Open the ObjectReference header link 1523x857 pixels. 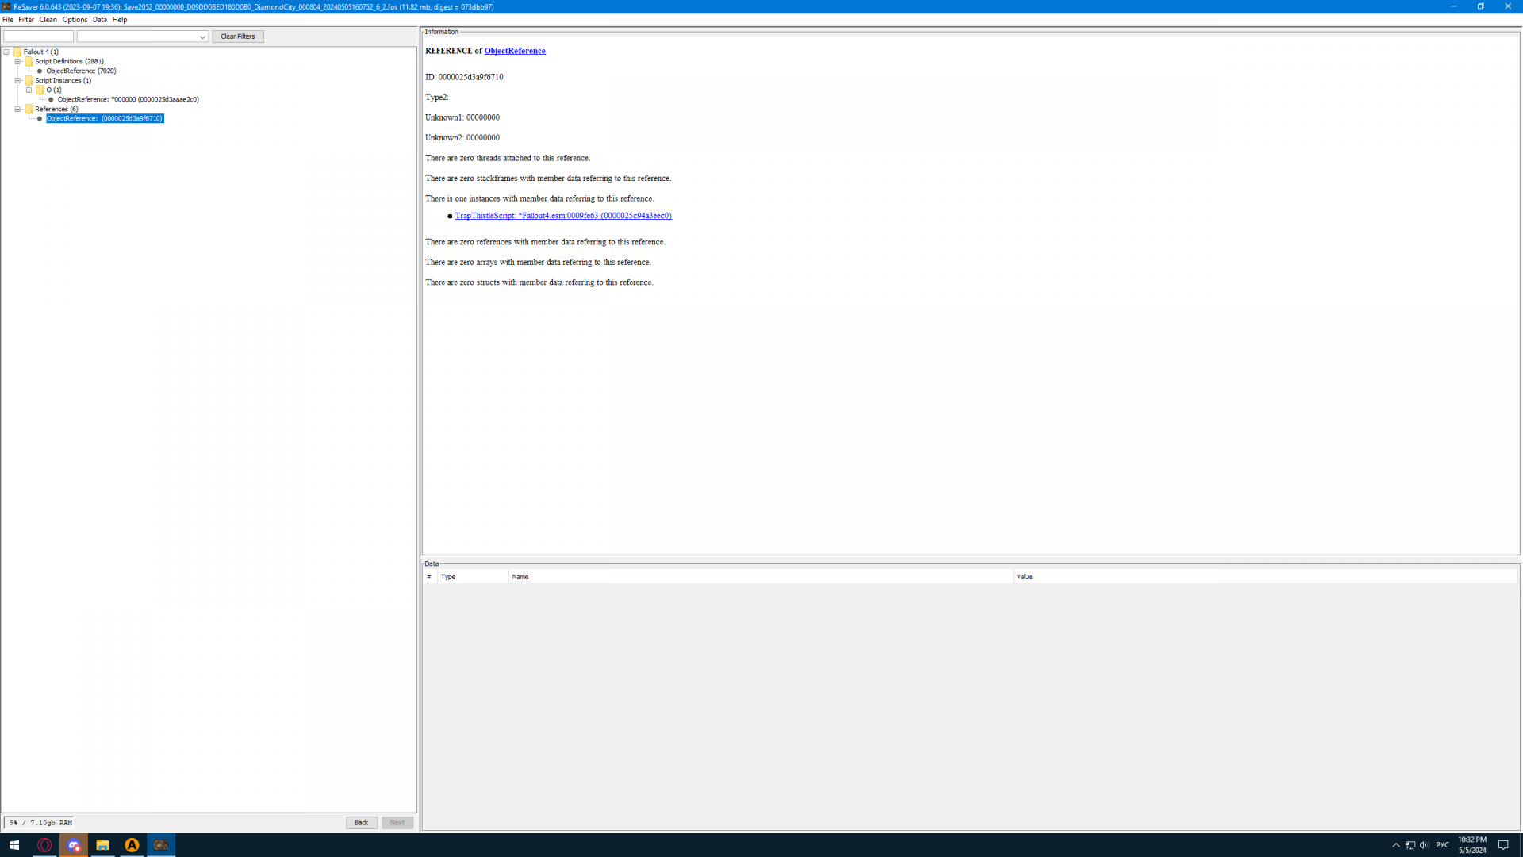coord(514,51)
